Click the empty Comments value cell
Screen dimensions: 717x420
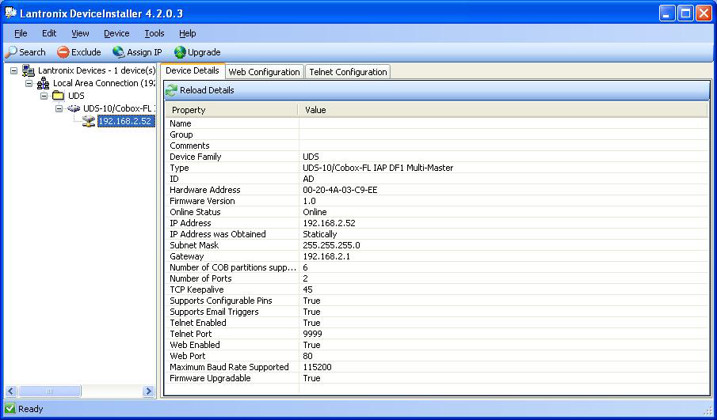503,146
